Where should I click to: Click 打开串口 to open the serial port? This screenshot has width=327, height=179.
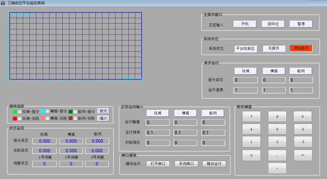[x=158, y=164]
